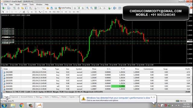Select the text label tool

pos(36,12)
